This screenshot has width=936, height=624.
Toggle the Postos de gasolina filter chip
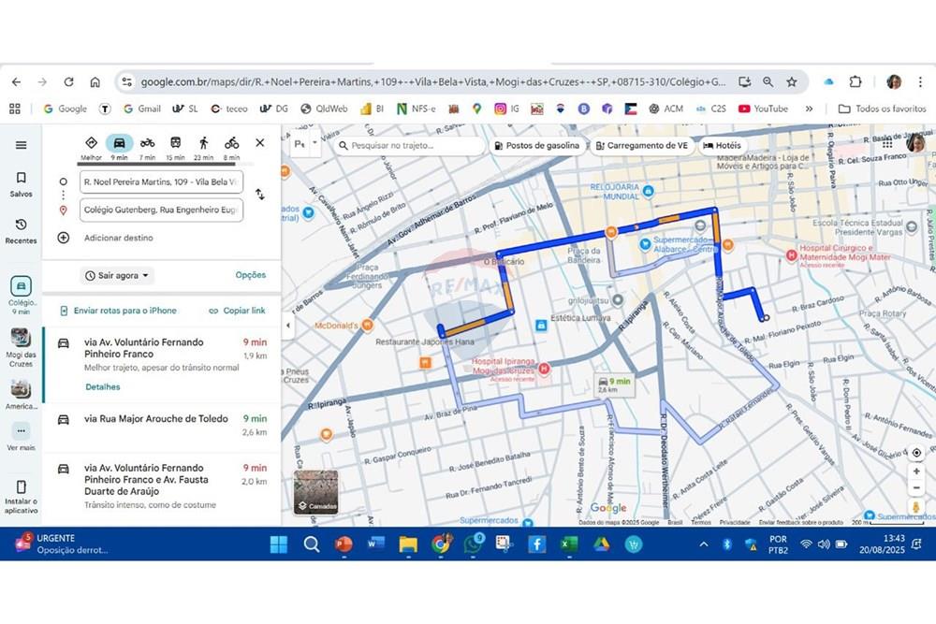pos(536,146)
